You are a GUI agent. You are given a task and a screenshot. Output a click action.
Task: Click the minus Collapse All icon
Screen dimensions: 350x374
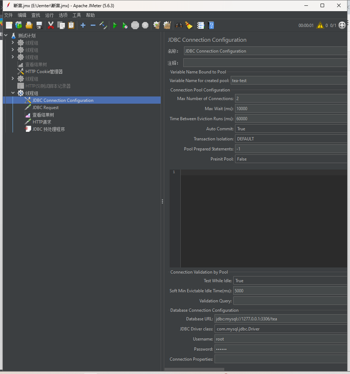click(93, 25)
